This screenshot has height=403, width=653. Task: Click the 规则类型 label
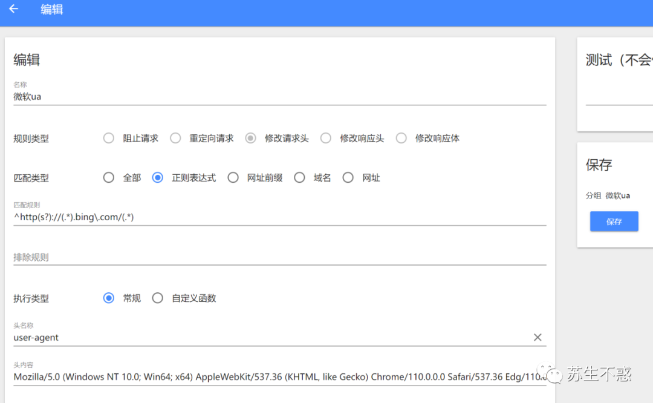[31, 139]
